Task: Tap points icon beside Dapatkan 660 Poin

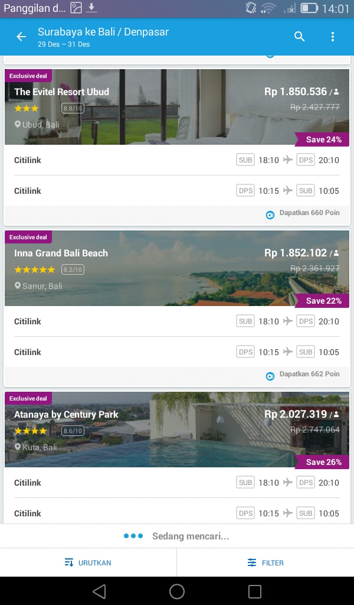Action: [270, 215]
